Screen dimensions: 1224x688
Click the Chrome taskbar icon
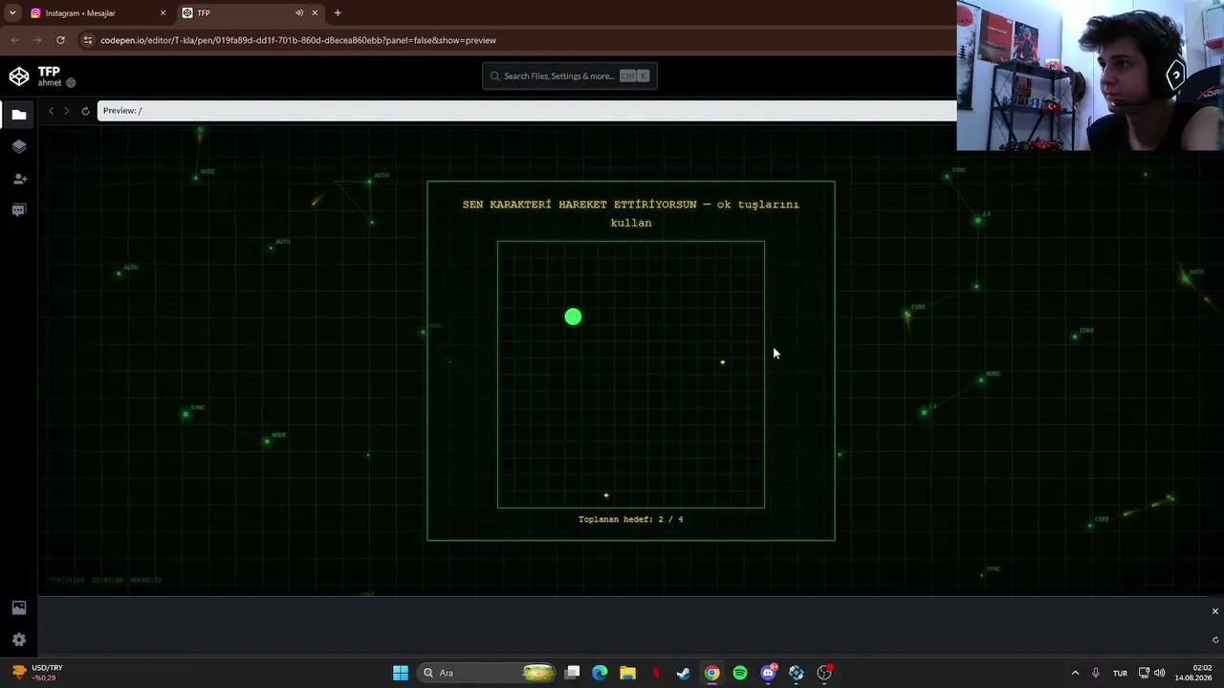tap(711, 673)
